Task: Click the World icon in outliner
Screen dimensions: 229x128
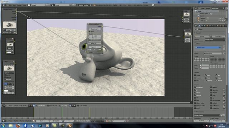Action: tap(198, 16)
